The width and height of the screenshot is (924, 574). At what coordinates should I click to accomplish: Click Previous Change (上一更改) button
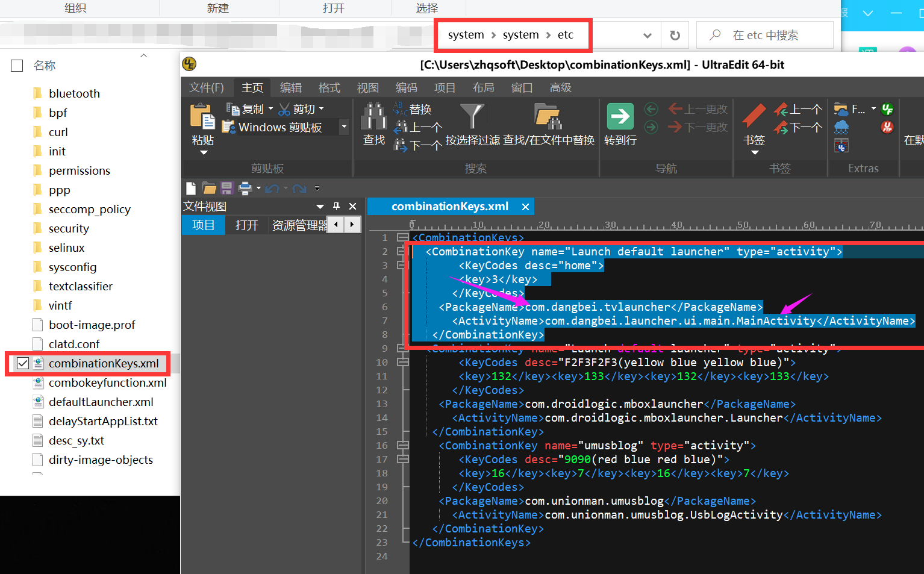pyautogui.click(x=699, y=109)
